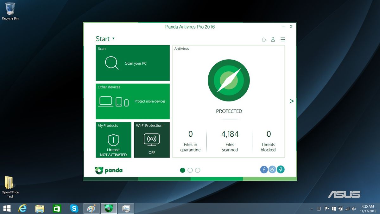Close the Panda Antivirus window
380x214 pixels.
(291, 27)
